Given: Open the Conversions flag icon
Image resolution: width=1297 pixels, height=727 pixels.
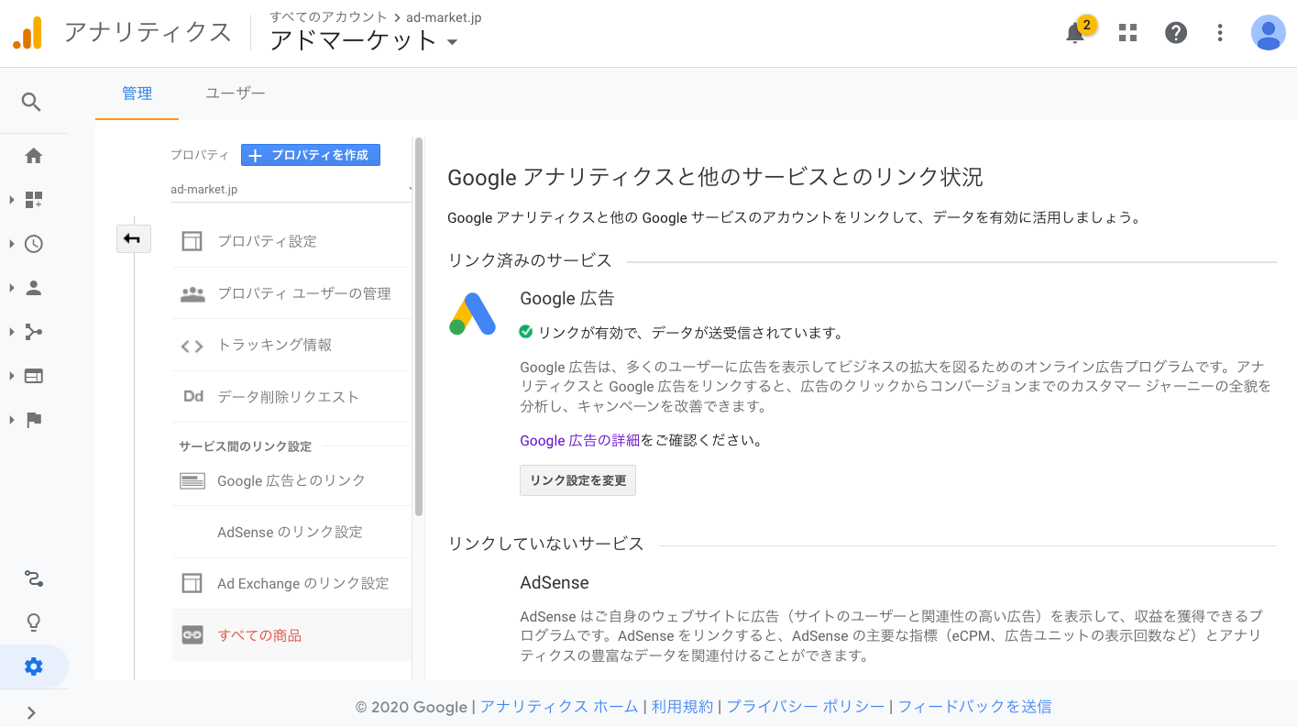Looking at the screenshot, I should tap(34, 420).
